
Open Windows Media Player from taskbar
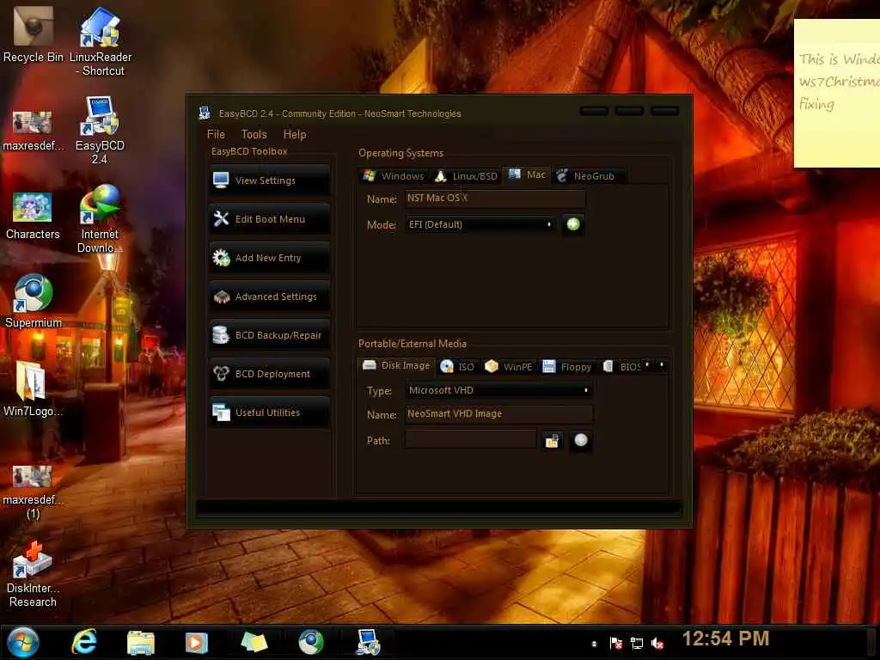coord(197,643)
